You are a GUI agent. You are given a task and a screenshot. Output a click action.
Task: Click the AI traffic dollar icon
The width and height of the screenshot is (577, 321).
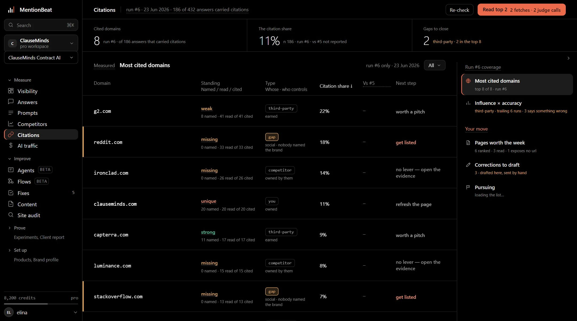[11, 145]
